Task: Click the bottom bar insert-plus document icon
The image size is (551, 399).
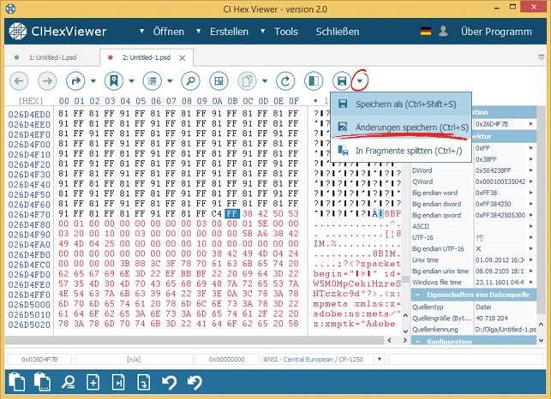Action: [93, 382]
